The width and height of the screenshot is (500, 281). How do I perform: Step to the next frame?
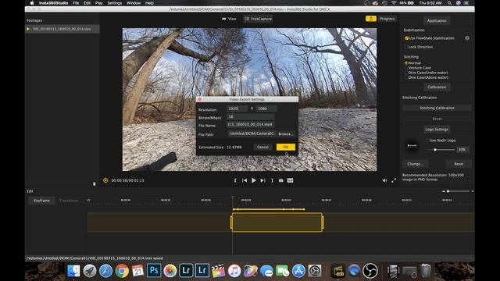click(262, 180)
